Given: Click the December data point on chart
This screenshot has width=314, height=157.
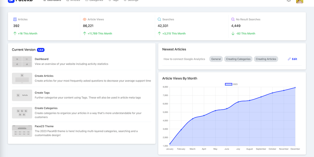Looking at the screenshot, I should (x=295, y=88).
